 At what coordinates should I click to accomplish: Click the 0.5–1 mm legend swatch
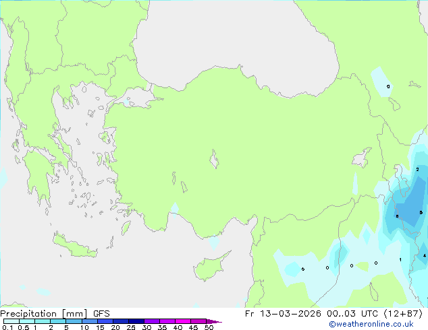pyautogui.click(x=27, y=321)
